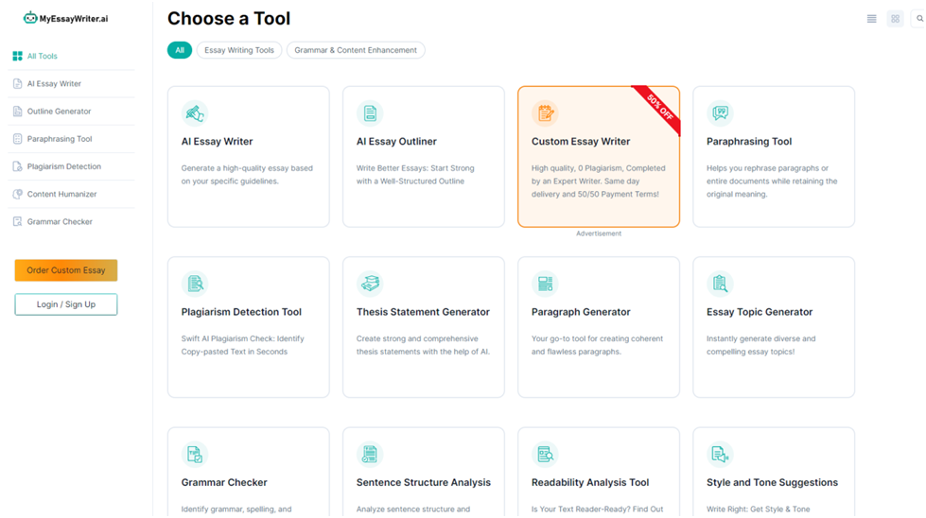This screenshot has width=926, height=518.
Task: Open the Plagiarism Detection Tool card title
Action: (241, 312)
